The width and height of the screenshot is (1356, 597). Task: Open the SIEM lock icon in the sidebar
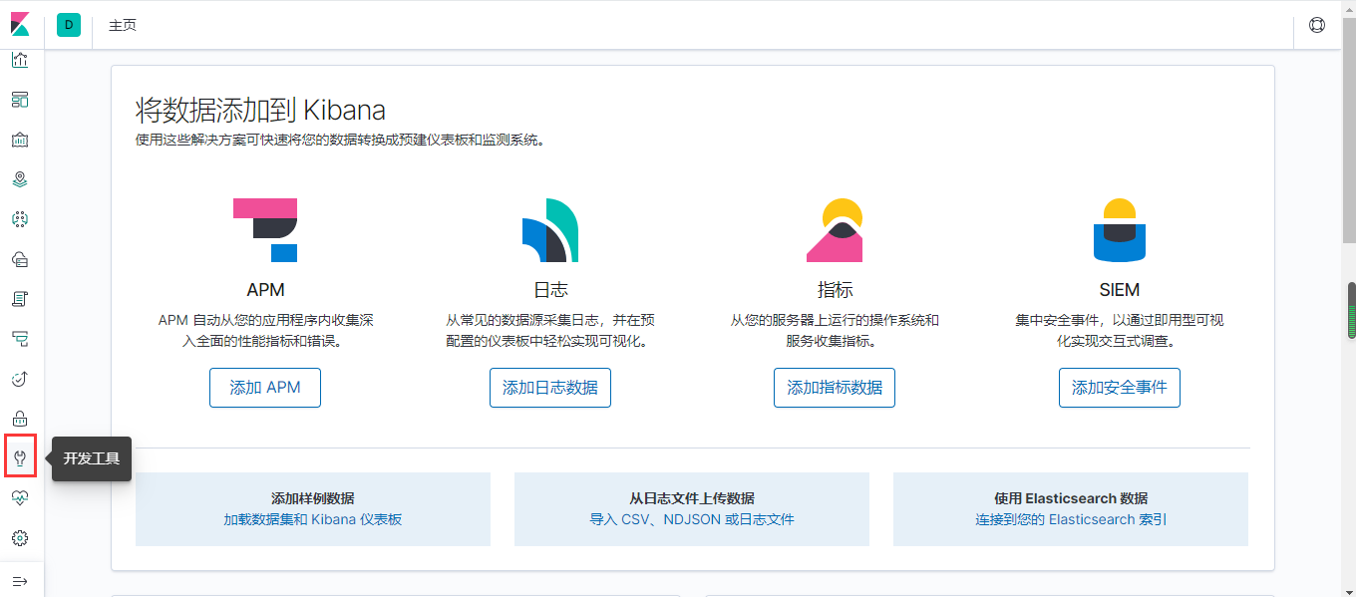click(x=20, y=419)
